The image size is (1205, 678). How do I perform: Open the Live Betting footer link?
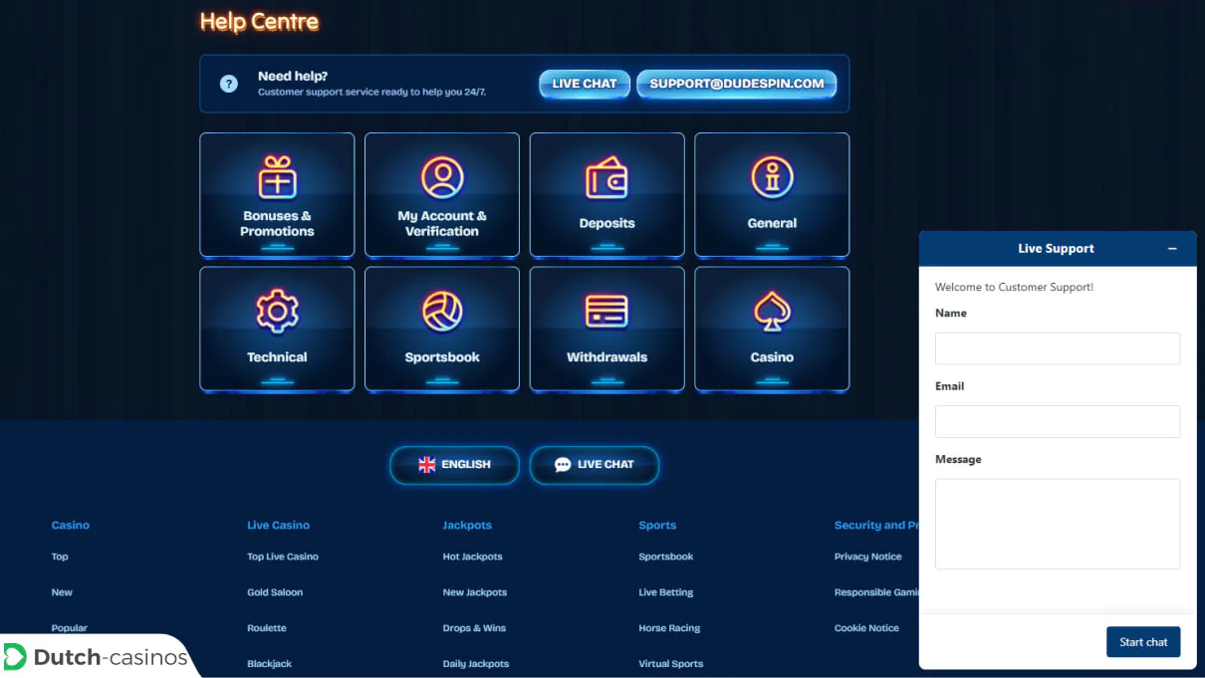click(x=666, y=592)
